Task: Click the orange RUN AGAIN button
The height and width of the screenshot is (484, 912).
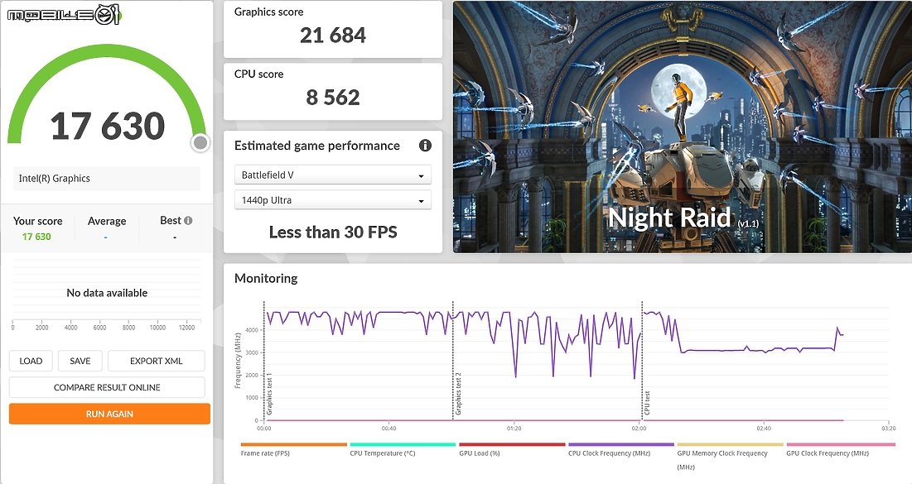Action: click(x=109, y=414)
